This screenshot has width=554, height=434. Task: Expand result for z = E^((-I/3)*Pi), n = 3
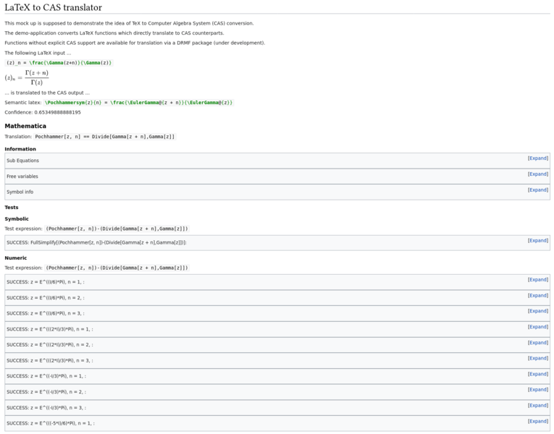[537, 406]
